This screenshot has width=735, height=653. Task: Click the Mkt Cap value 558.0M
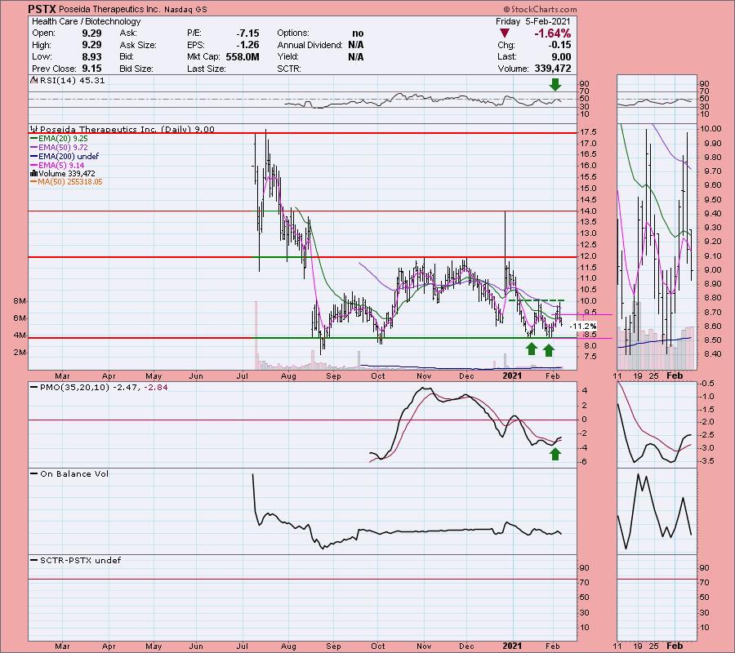pyautogui.click(x=243, y=56)
